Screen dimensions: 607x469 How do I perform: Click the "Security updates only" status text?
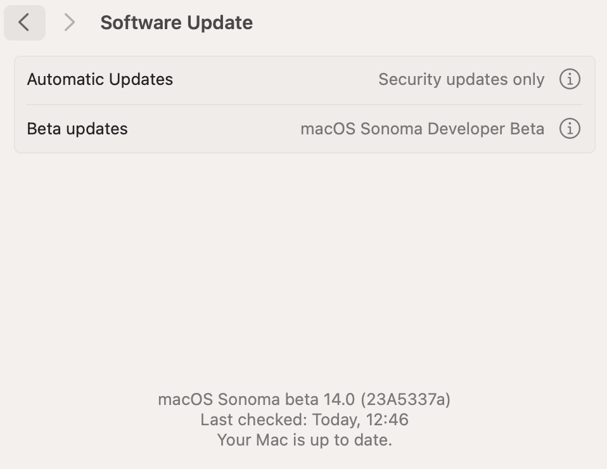click(461, 79)
